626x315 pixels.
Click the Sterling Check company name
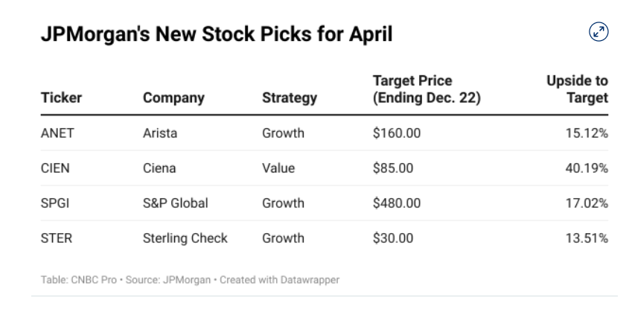click(x=185, y=238)
